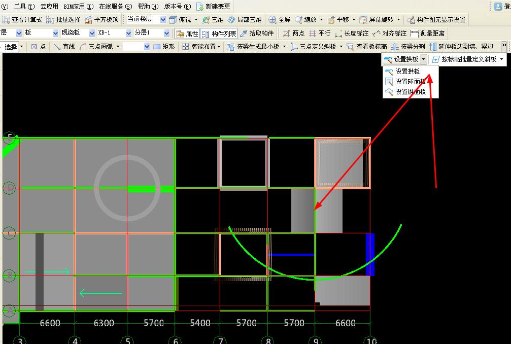This screenshot has width=511, height=344.
Task: Click the 6300 dimension label
Action: tap(104, 323)
